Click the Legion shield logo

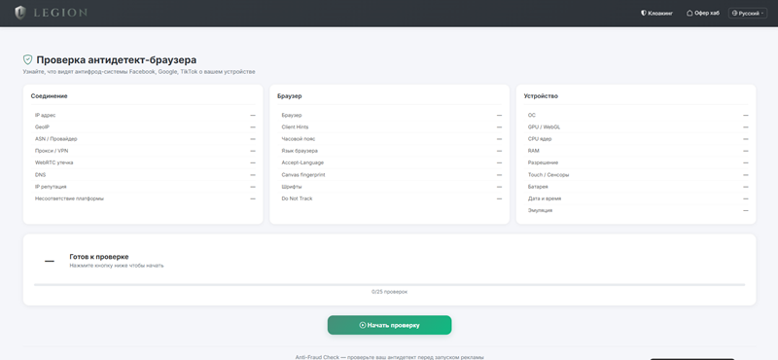tap(19, 13)
